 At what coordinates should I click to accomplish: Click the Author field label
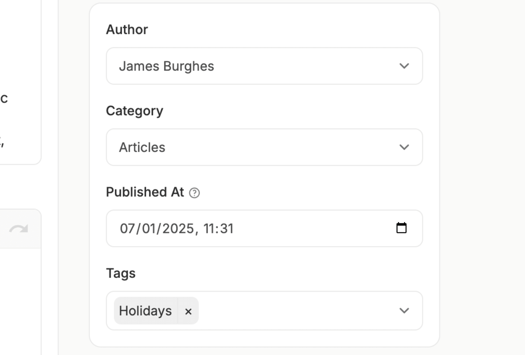pyautogui.click(x=127, y=29)
